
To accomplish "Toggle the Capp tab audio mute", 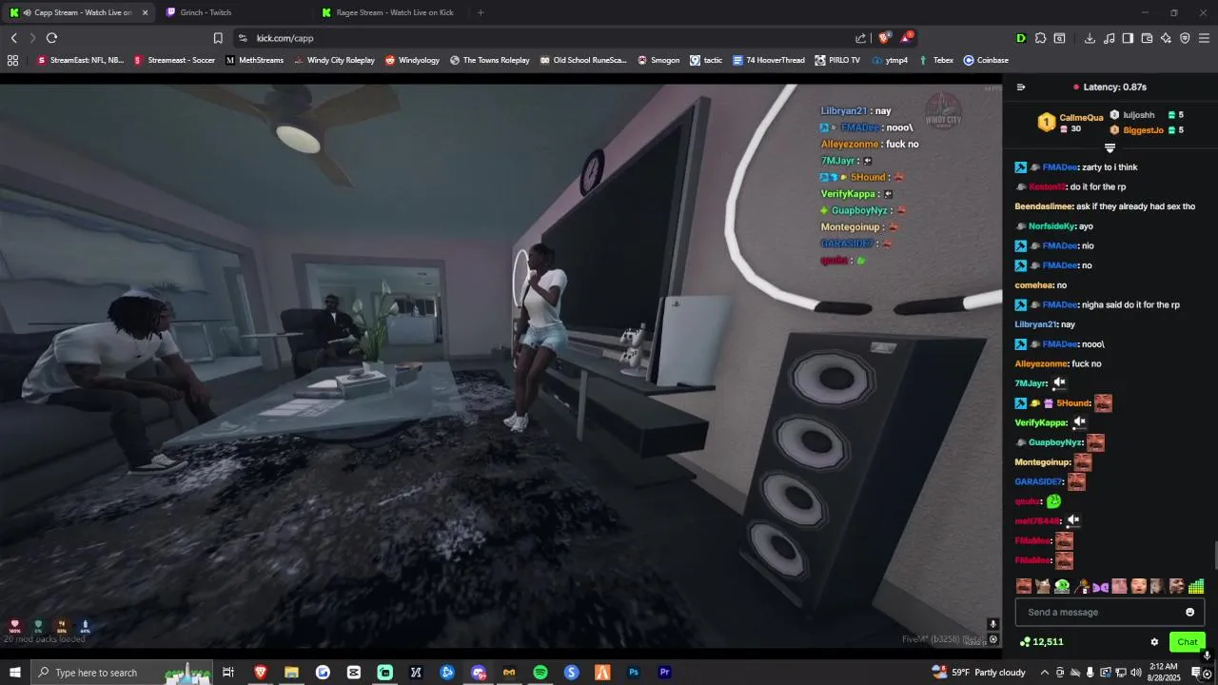I will coord(26,12).
